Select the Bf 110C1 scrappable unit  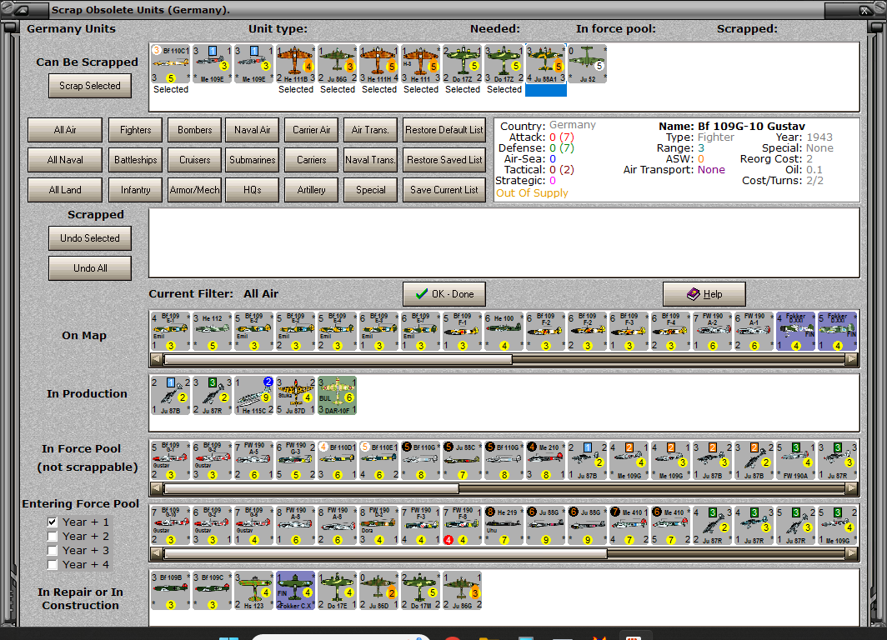coord(170,64)
